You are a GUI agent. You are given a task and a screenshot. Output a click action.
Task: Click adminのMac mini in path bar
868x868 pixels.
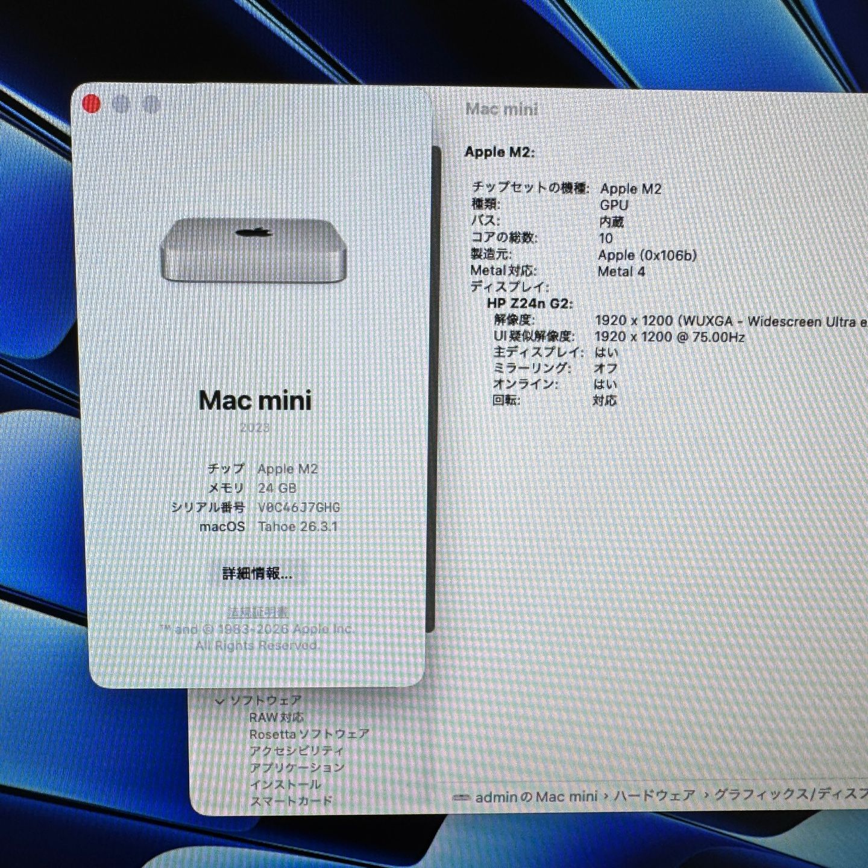pyautogui.click(x=536, y=797)
